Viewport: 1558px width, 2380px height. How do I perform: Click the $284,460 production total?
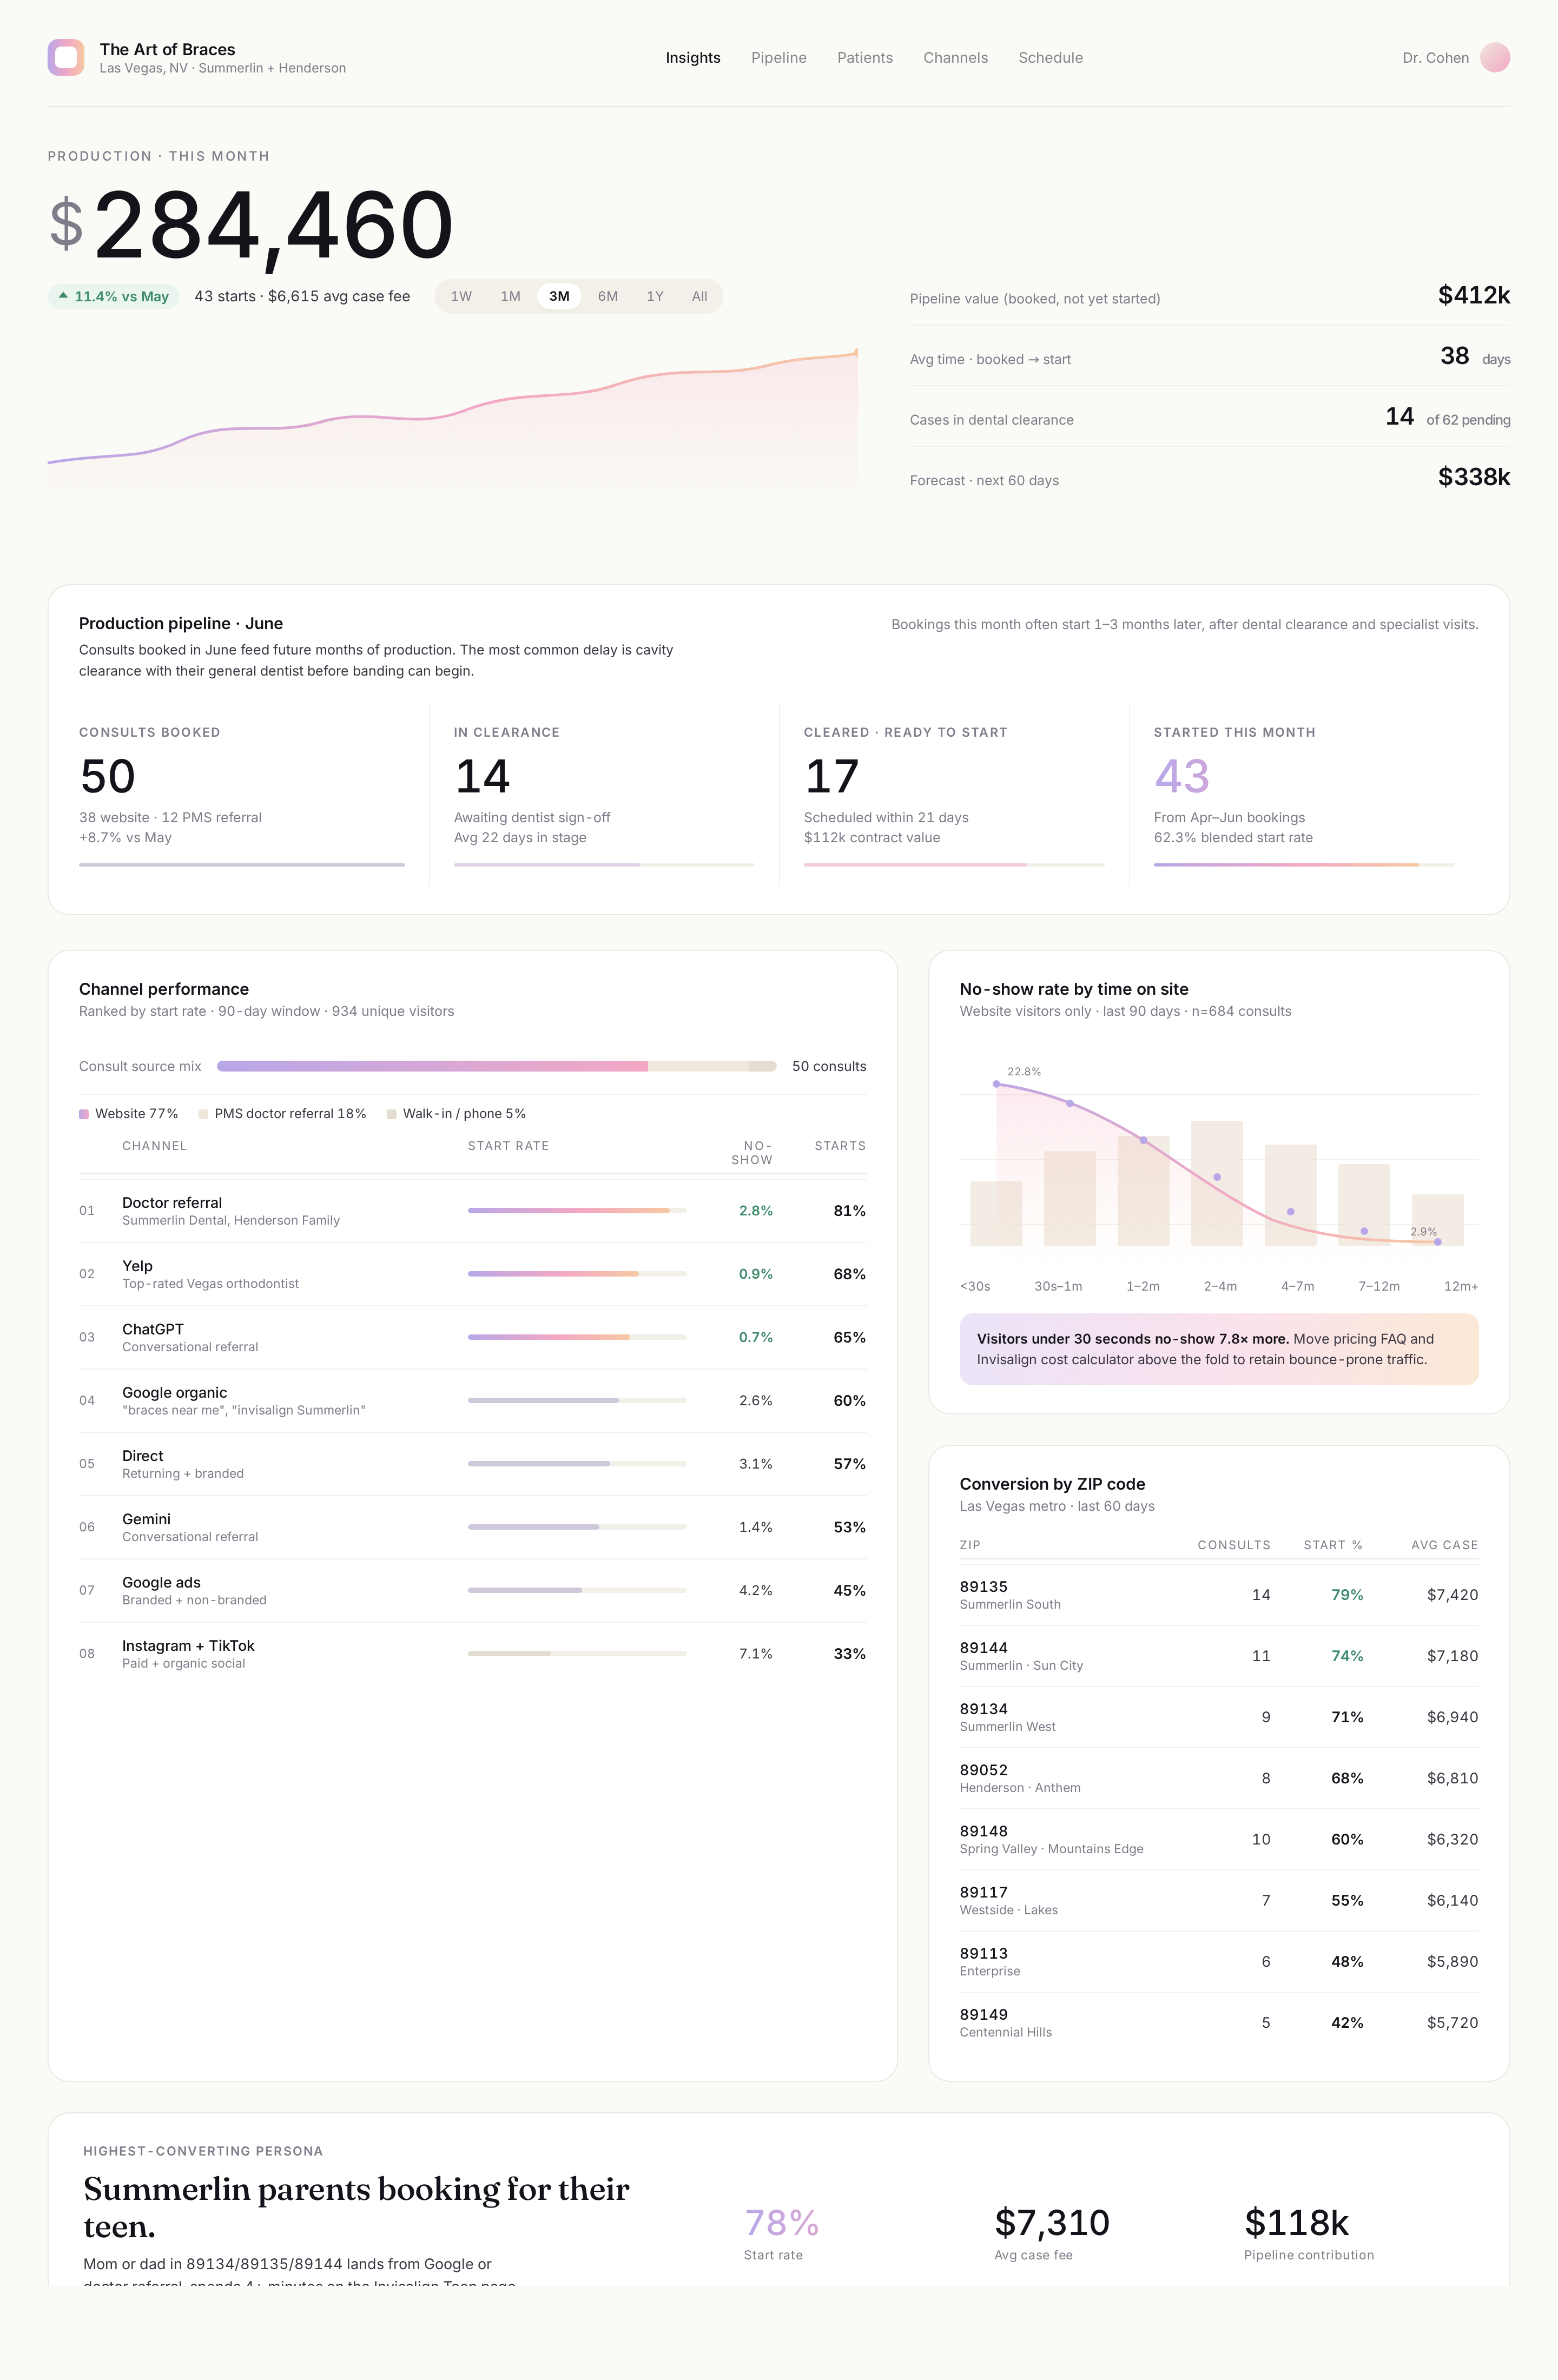point(252,226)
